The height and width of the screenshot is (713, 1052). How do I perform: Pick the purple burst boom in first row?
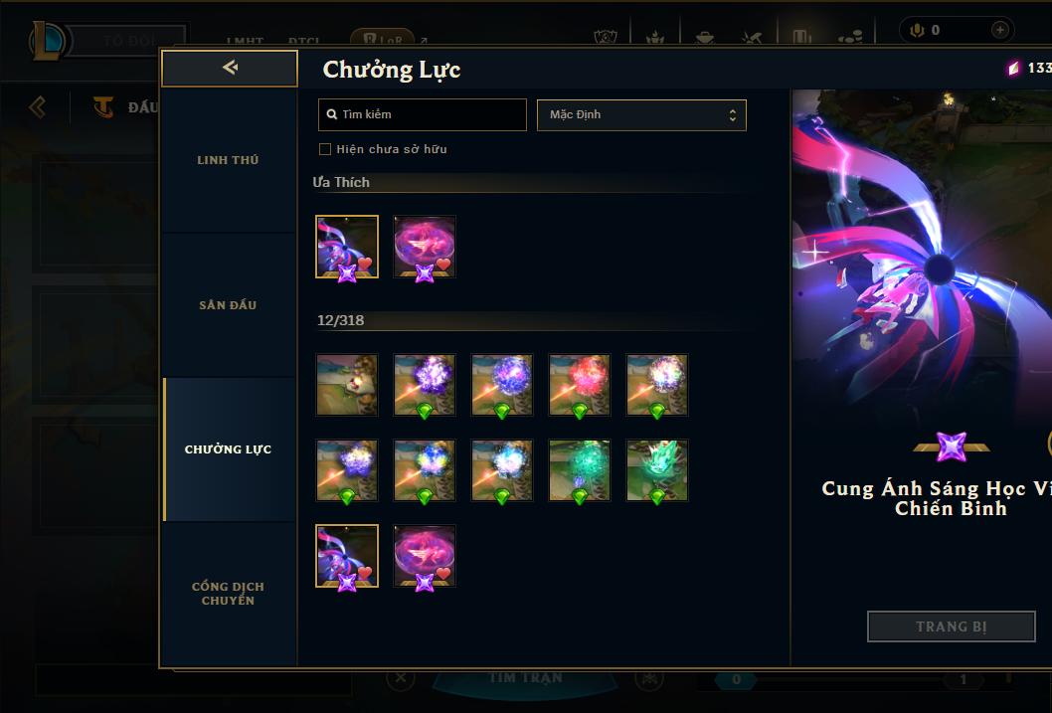[x=424, y=385]
